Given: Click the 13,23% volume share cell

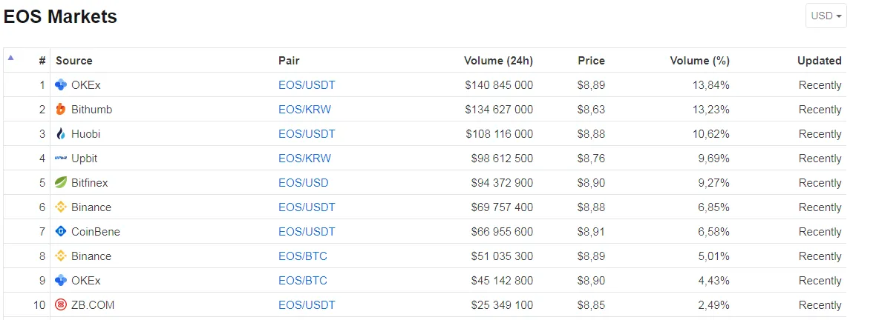Looking at the screenshot, I should (x=711, y=110).
